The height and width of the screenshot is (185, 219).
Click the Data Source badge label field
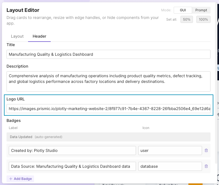coord(72,166)
